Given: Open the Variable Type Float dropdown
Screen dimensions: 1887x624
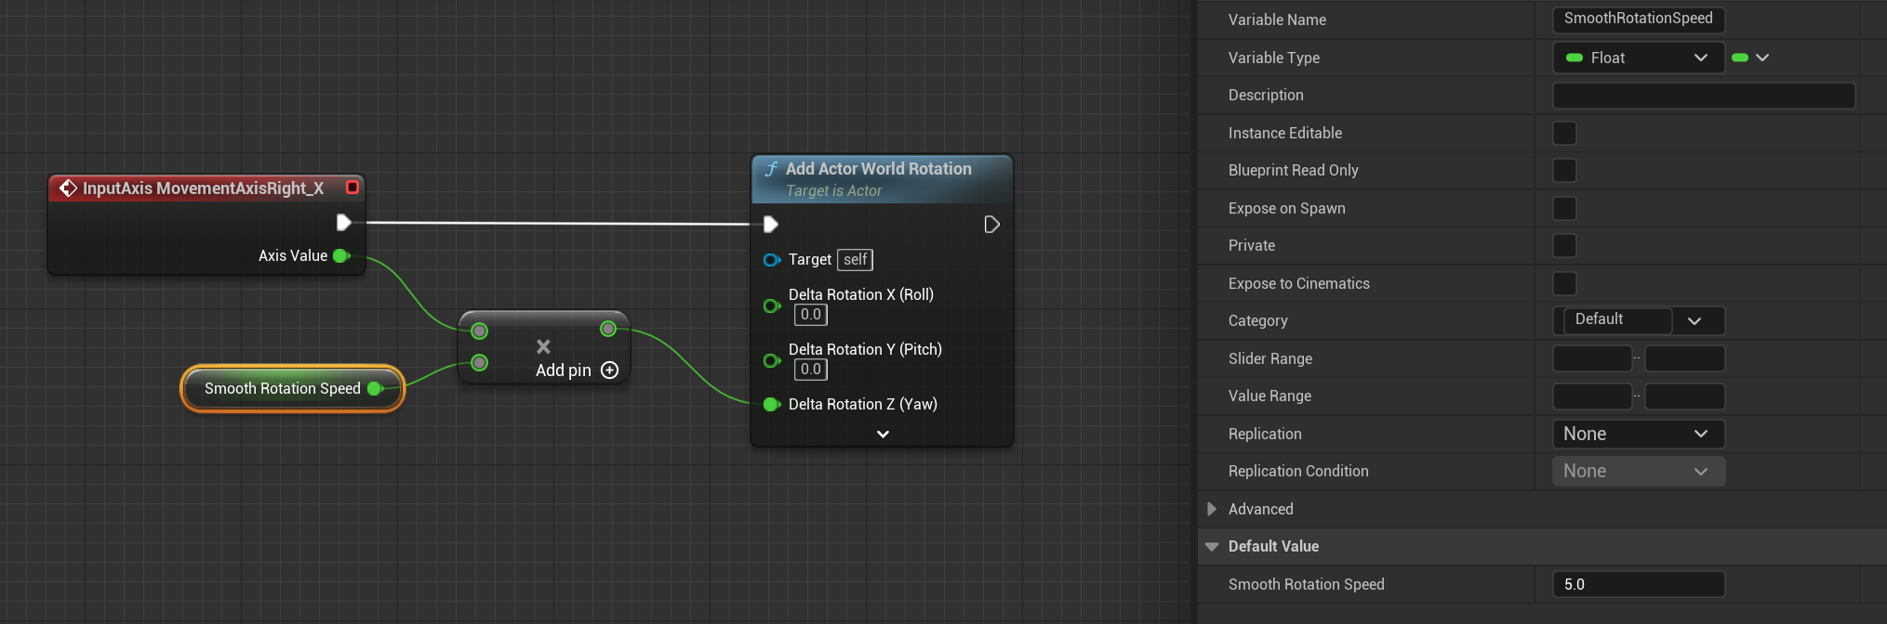Looking at the screenshot, I should tap(1639, 58).
